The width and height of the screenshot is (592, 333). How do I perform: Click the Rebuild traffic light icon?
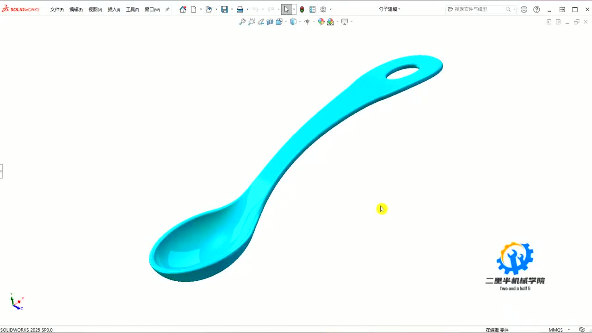pyautogui.click(x=302, y=9)
